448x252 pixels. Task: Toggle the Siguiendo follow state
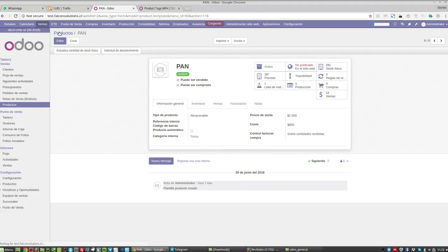click(x=316, y=161)
